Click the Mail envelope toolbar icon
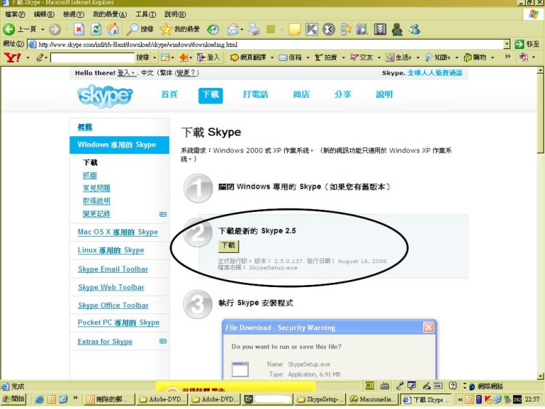This screenshot has width=545, height=409. [x=232, y=29]
